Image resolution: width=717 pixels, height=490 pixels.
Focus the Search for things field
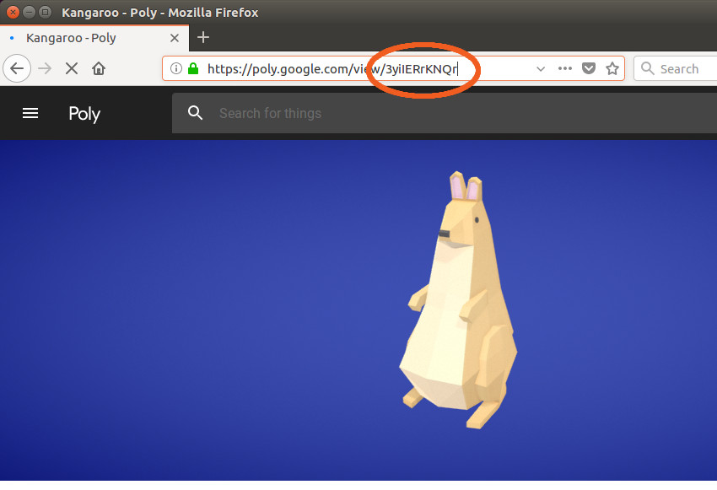click(445, 113)
